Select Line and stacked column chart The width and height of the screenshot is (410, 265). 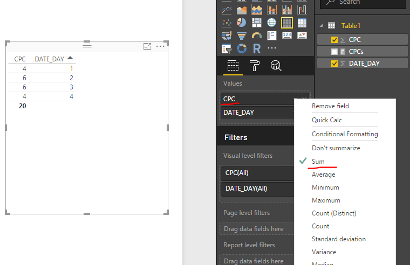coord(272,10)
